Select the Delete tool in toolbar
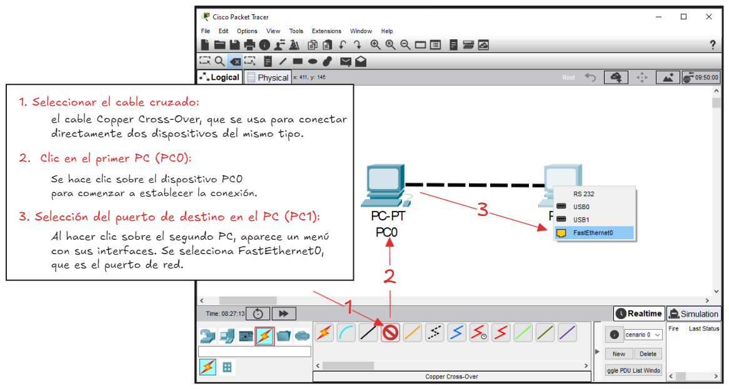This screenshot has width=729, height=389. [x=234, y=61]
